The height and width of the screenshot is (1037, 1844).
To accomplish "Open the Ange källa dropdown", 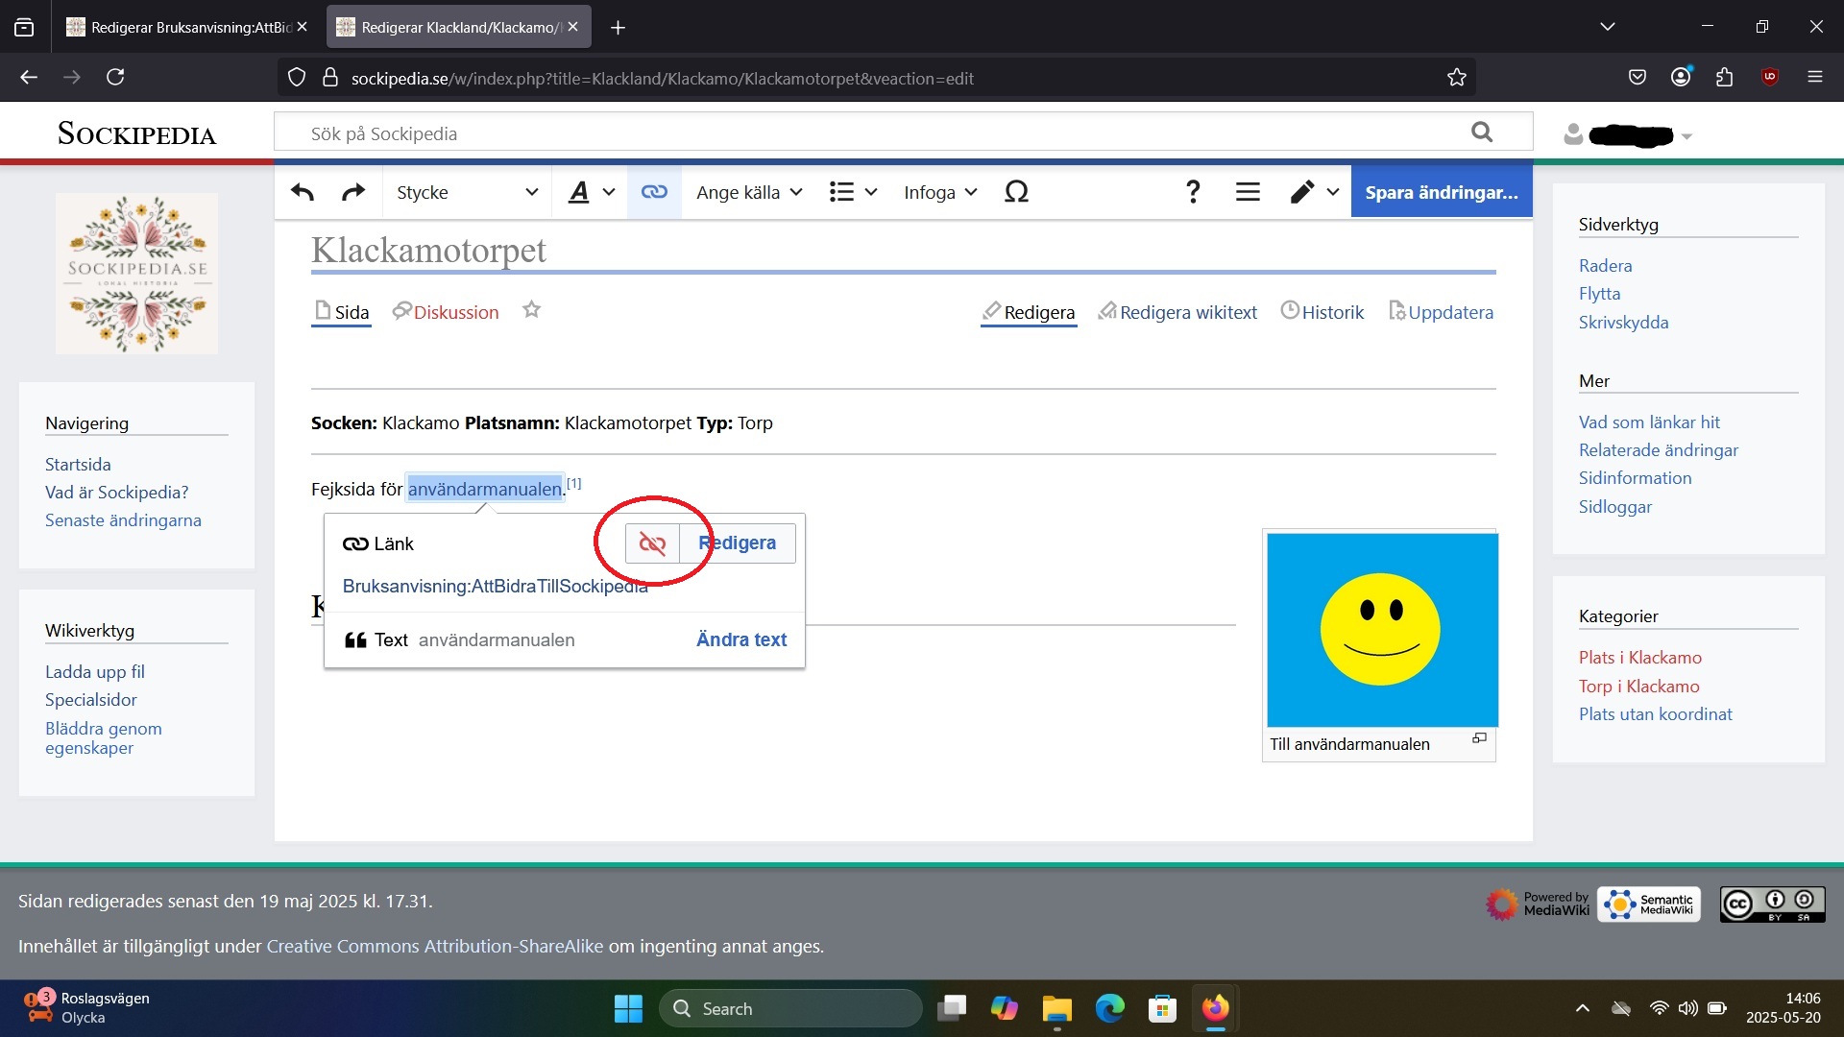I will 749,192.
